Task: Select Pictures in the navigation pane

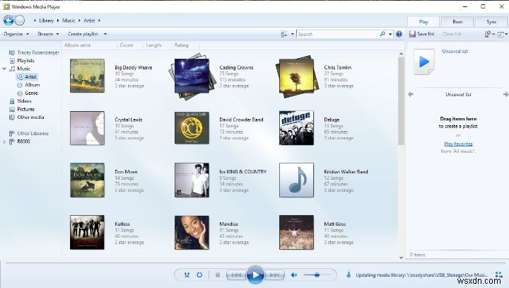Action: (x=25, y=109)
